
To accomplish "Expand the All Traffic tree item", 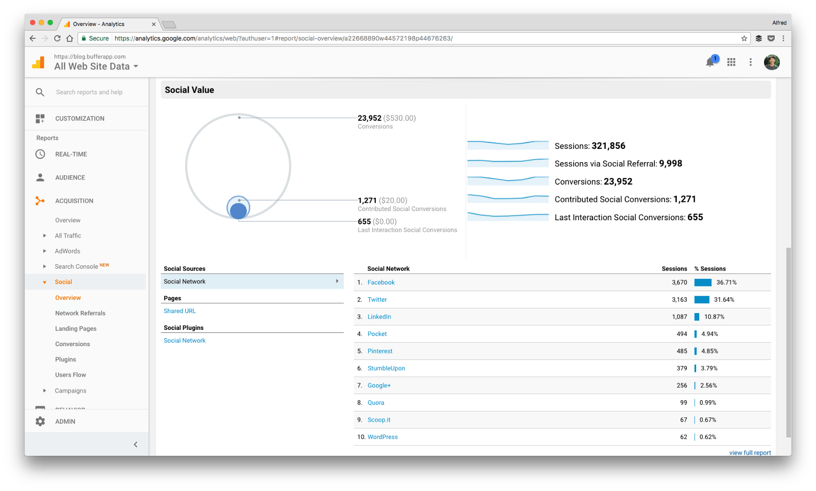I will 44,236.
